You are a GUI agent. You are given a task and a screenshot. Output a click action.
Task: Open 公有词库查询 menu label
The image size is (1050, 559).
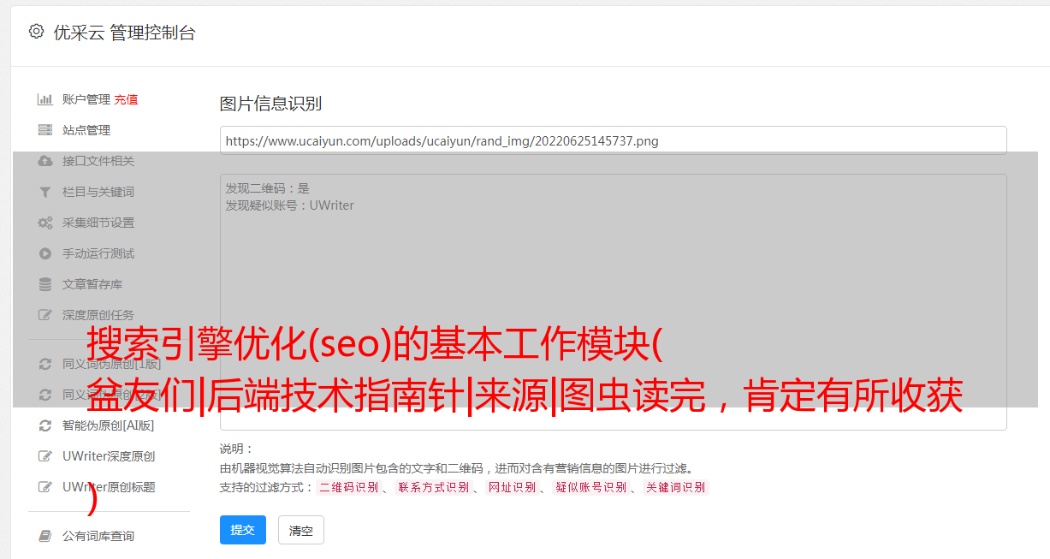[x=98, y=536]
